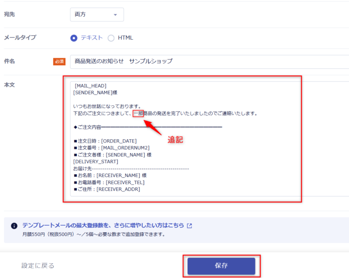This screenshot has height=278, width=349.
Task: Open the external link icon after こちら
Action: coord(189,226)
